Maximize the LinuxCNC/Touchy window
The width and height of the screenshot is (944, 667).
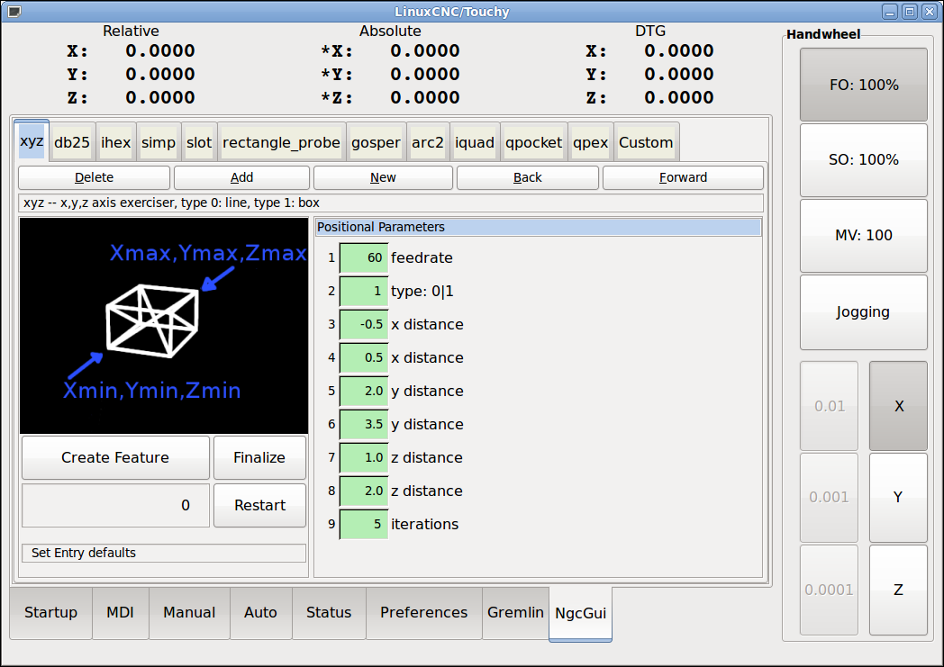point(910,12)
